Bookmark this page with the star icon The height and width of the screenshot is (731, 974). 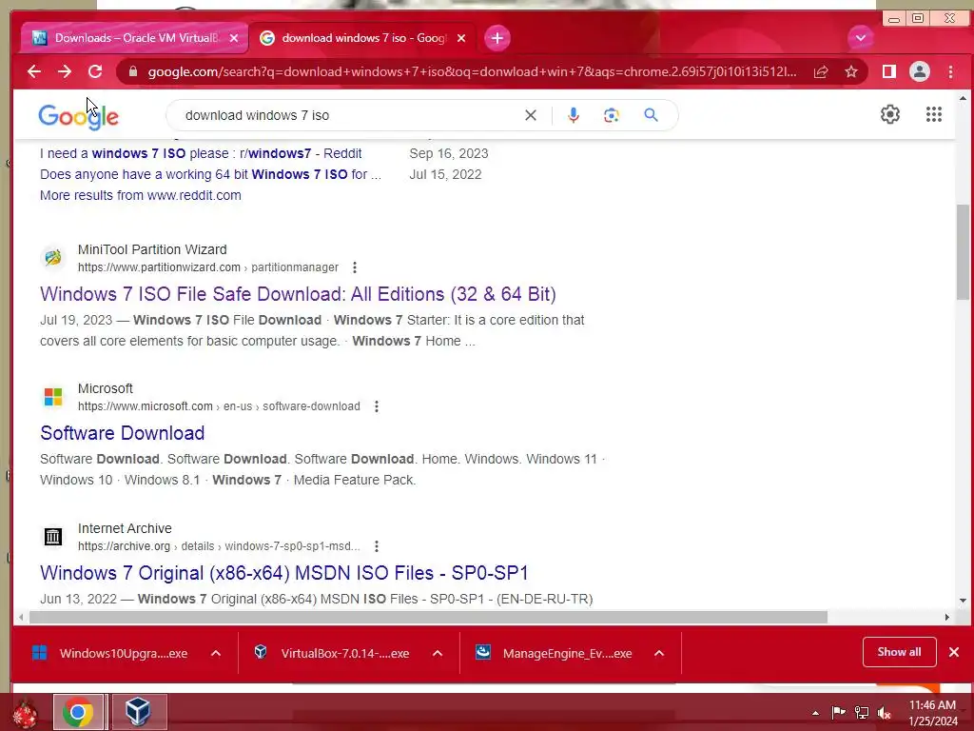click(x=851, y=71)
